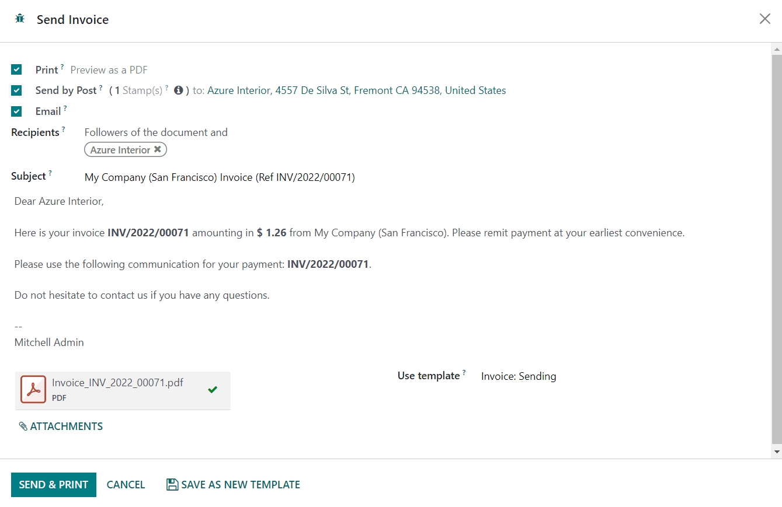Click into the email body text

pyautogui.click(x=350, y=264)
